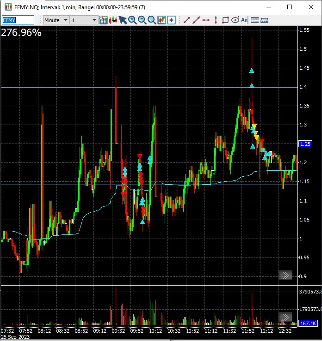322x341 pixels.
Task: Click the 07:32 time axis label
Action: click(x=7, y=331)
